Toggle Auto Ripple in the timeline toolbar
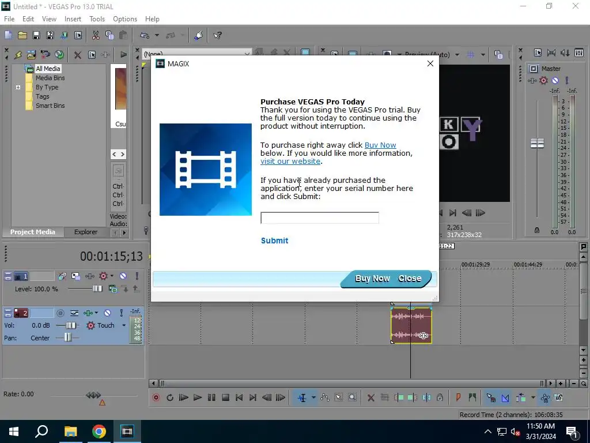 pyautogui.click(x=521, y=397)
